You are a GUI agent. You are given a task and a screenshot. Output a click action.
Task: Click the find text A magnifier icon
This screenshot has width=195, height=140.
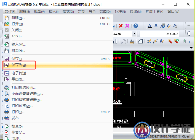[x=175, y=26]
